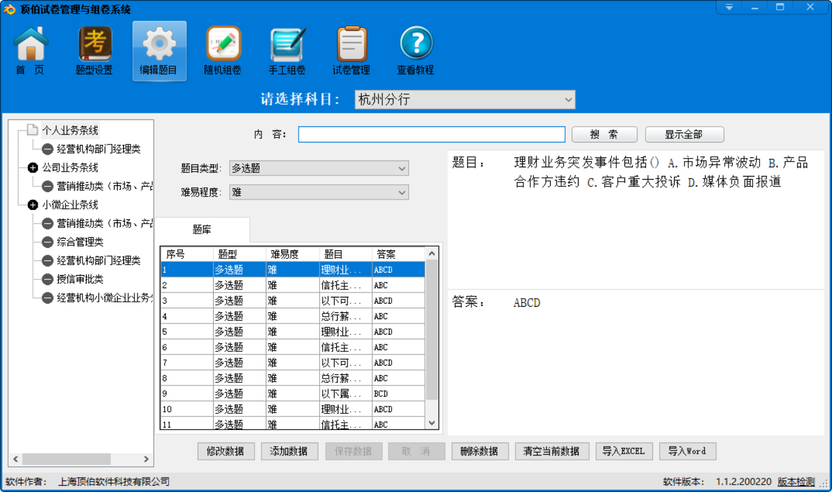Select tree item 授信审批类

coord(80,279)
